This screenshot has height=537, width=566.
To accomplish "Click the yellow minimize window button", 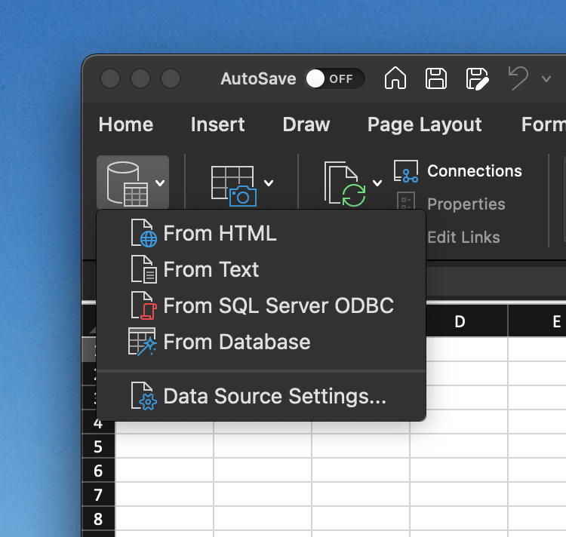I will tap(140, 78).
